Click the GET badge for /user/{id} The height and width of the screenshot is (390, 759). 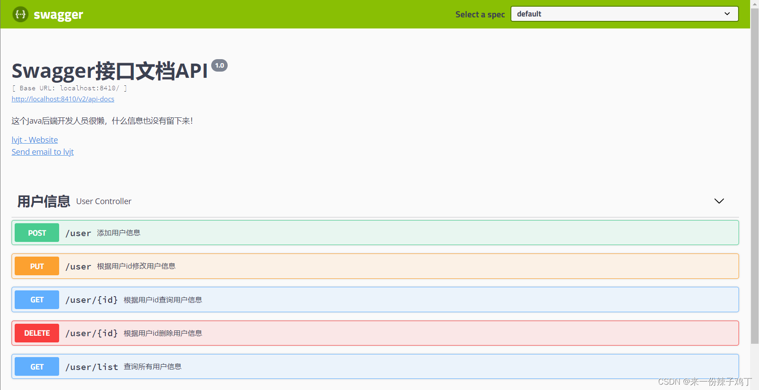(x=37, y=300)
